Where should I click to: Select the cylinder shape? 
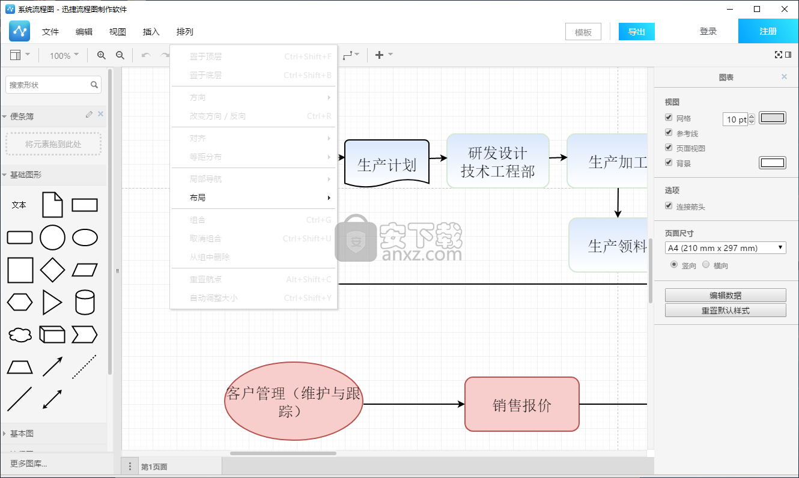click(85, 303)
